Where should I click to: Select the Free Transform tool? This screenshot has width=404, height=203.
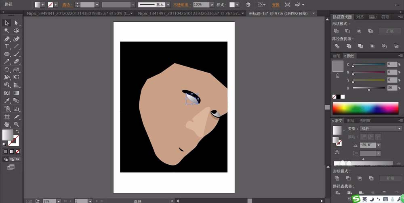(17, 77)
